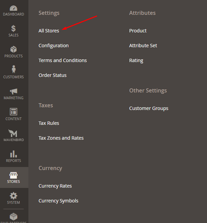The height and width of the screenshot is (223, 207).
Task: Open the Customers person icon
Action: (x=14, y=69)
